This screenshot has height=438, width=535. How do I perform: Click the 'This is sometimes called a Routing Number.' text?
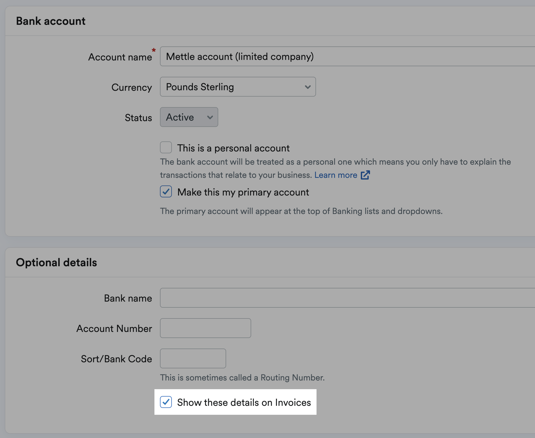click(x=242, y=378)
